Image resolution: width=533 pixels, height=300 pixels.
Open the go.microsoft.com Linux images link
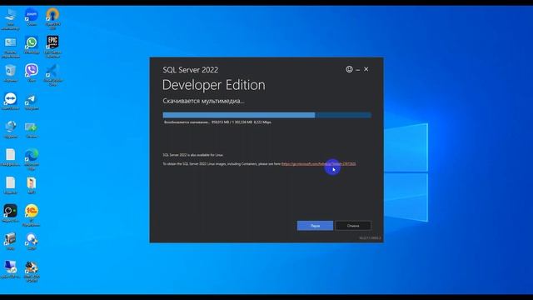click(x=318, y=164)
